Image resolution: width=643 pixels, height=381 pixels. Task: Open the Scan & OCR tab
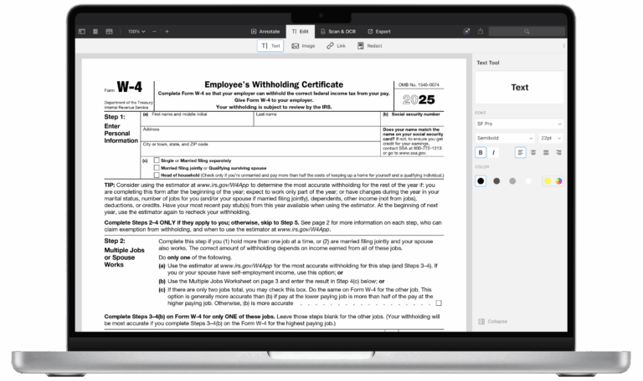pos(338,32)
